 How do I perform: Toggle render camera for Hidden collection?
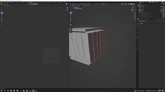(x=164, y=11)
